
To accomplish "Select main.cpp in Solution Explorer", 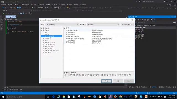I will tap(141, 34).
